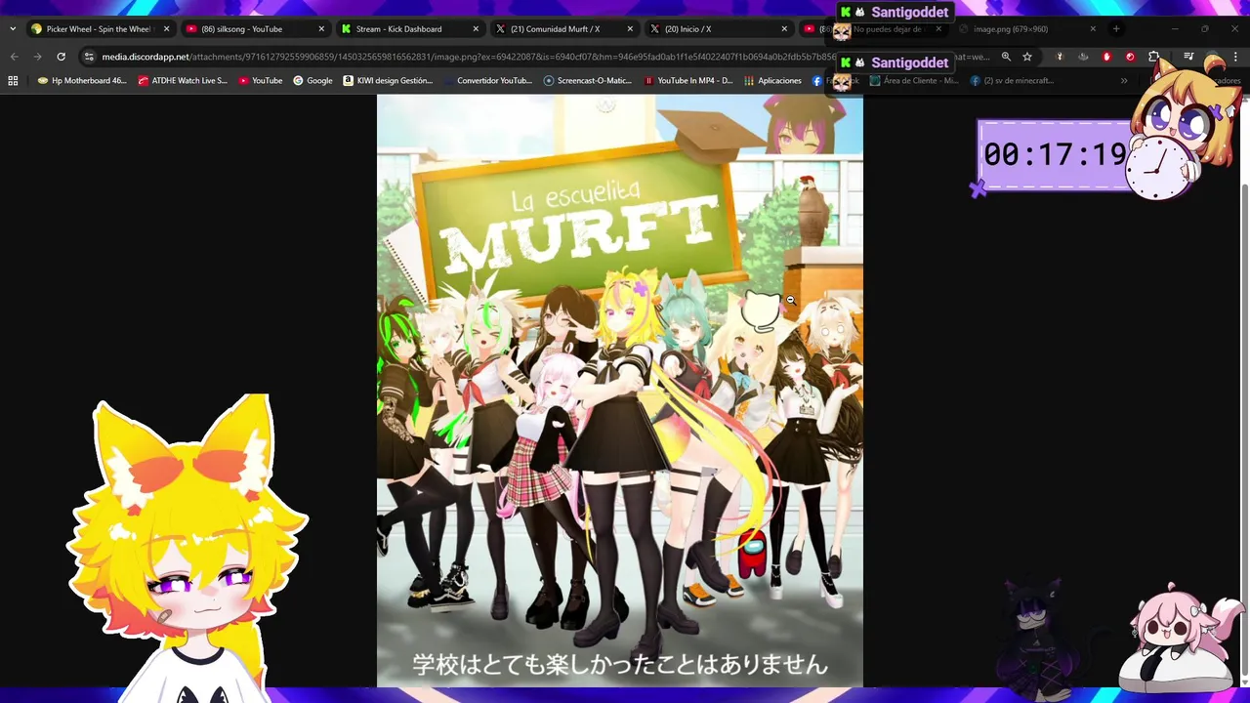Image resolution: width=1250 pixels, height=703 pixels.
Task: Open the Chrome apps grid icon
Action: [13, 81]
